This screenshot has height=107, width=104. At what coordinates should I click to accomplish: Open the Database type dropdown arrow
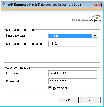tap(95, 35)
